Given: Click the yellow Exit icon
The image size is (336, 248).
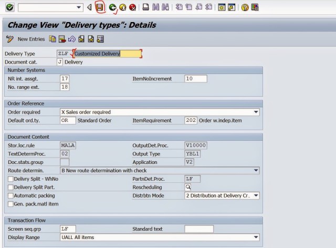Looking at the screenshot, I should pyautogui.click(x=122, y=7).
